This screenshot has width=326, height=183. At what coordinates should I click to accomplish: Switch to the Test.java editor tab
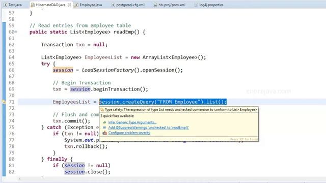tap(13, 5)
